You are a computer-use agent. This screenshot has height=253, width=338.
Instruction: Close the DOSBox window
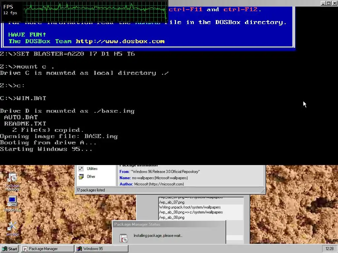(x=334, y=3)
